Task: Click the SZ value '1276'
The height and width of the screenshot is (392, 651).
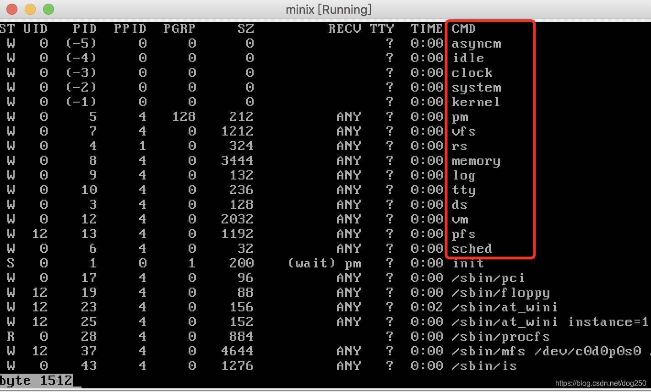Action: tap(237, 366)
